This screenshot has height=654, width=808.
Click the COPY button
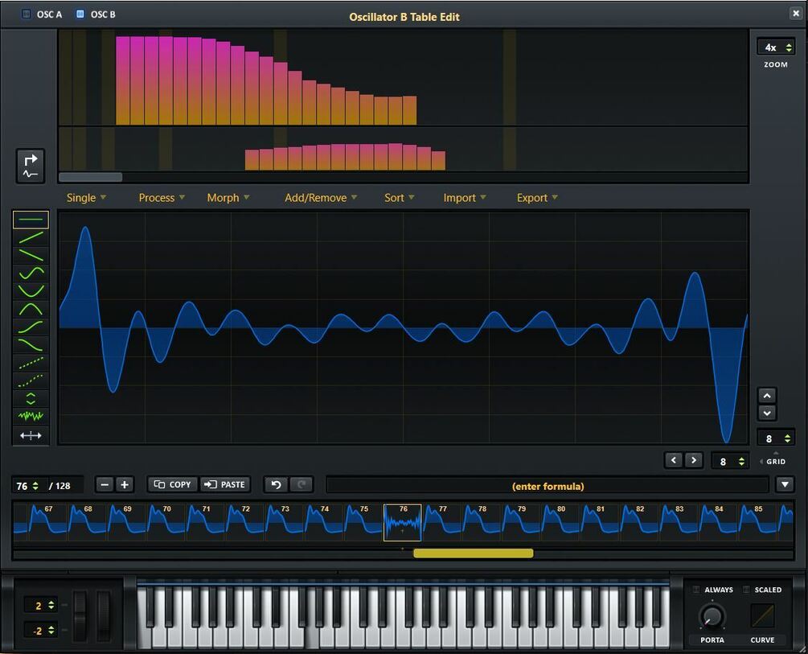pos(173,484)
